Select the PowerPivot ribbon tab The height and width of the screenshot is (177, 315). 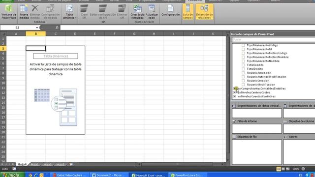(x=195, y=1)
